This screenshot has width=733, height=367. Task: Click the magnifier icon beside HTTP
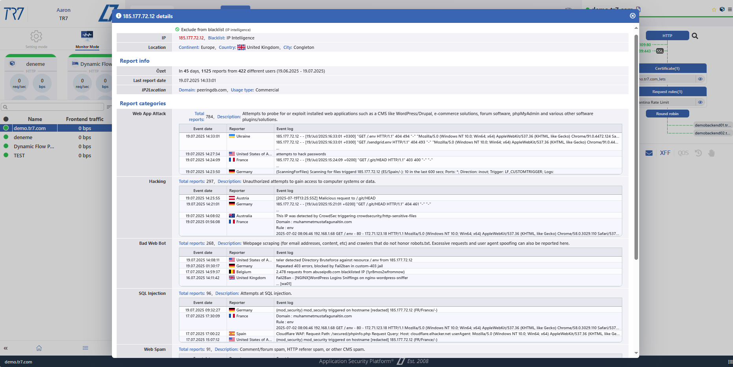pyautogui.click(x=695, y=36)
